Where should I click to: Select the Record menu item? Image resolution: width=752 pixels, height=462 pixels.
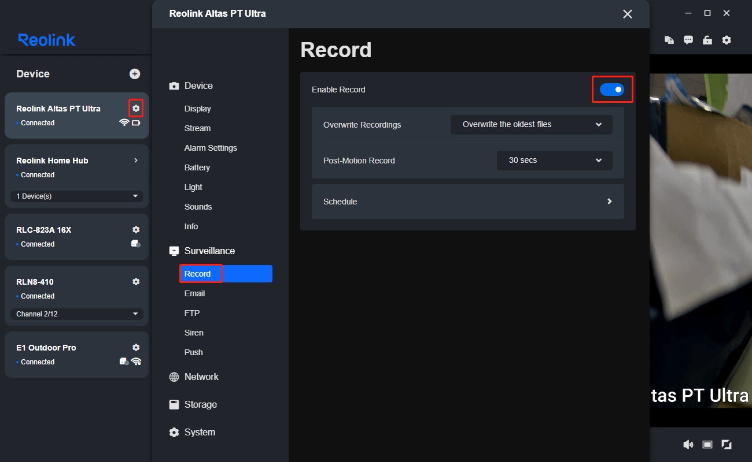point(226,274)
